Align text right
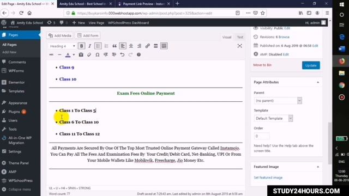 pos(139,46)
